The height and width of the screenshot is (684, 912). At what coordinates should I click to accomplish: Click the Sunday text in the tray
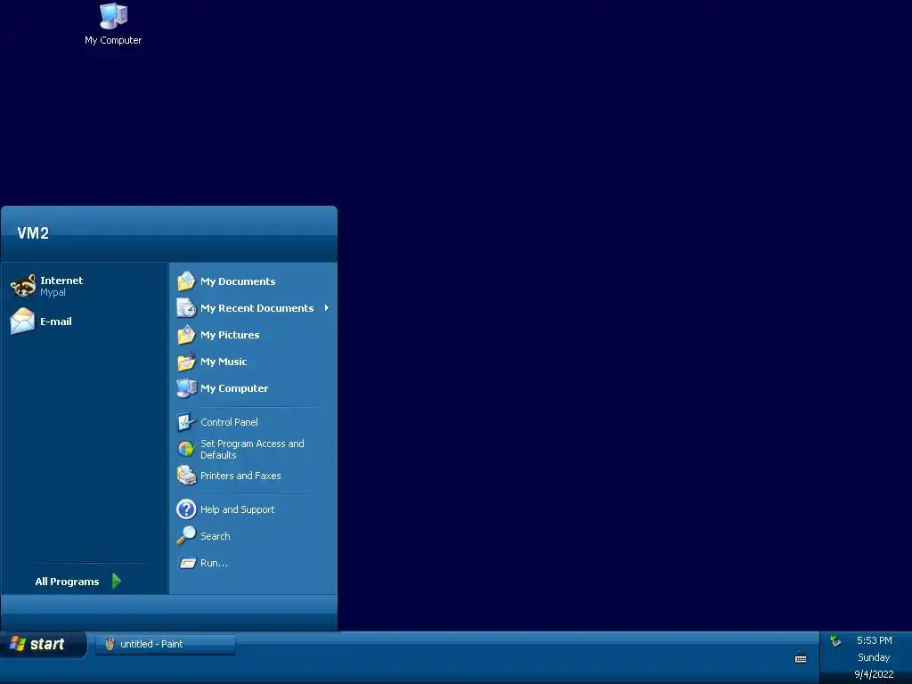tap(874, 657)
